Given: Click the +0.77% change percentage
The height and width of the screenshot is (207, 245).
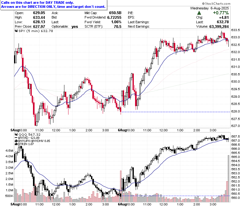Looking at the screenshot, I should click(x=221, y=13).
